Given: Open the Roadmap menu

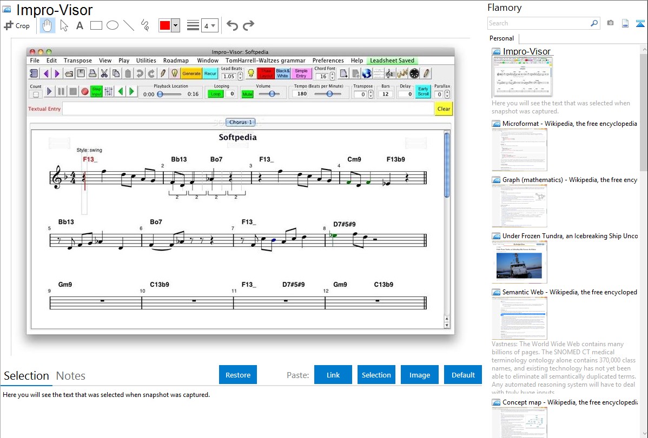Looking at the screenshot, I should click(176, 60).
